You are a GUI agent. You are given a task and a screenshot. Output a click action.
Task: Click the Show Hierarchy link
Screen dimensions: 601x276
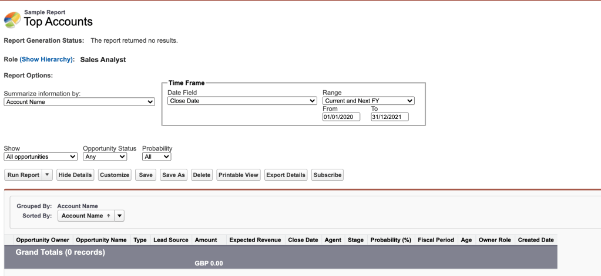pos(47,60)
